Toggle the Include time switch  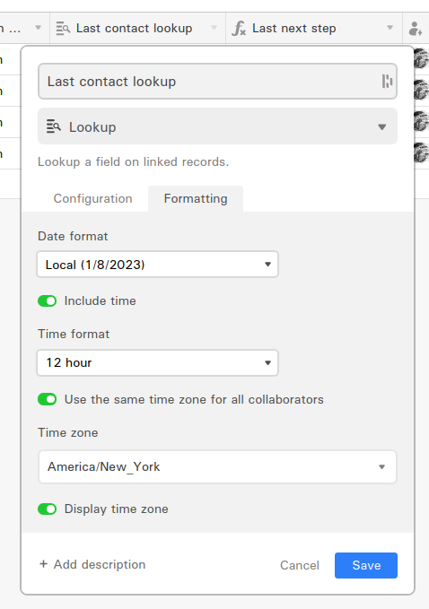point(47,301)
